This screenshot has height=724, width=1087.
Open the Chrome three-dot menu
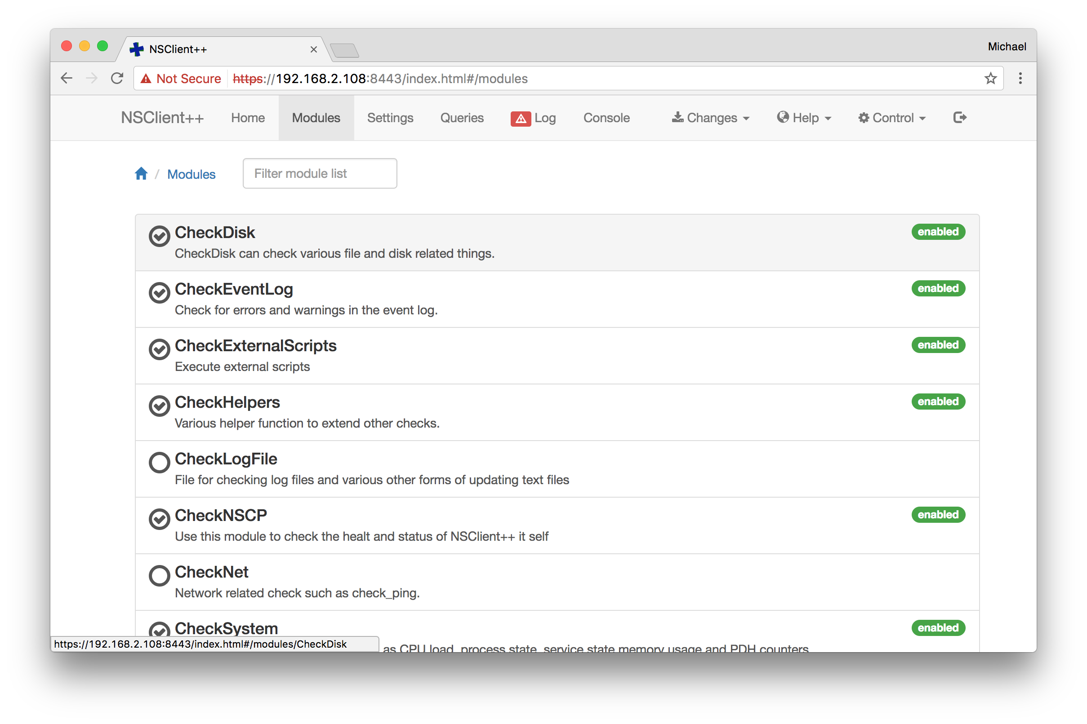[1020, 79]
